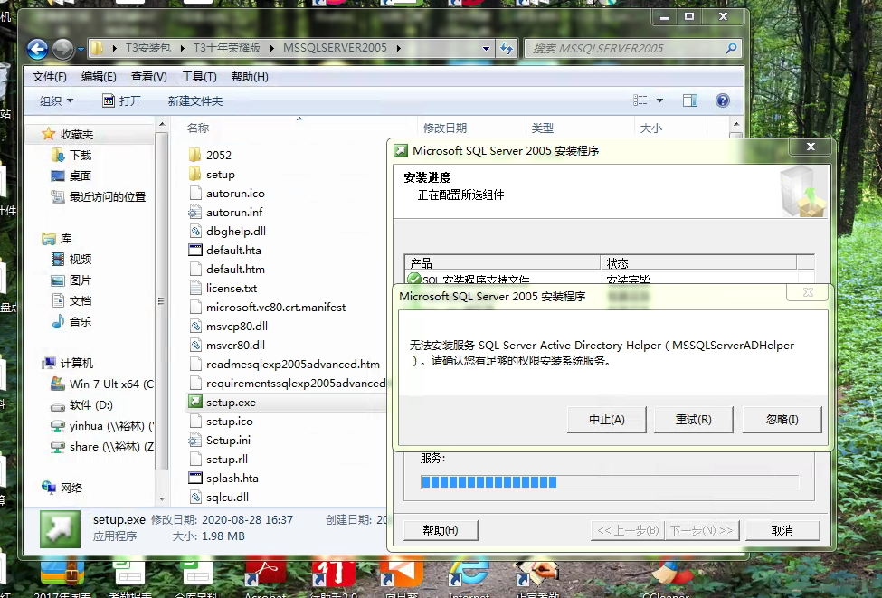Image resolution: width=882 pixels, height=598 pixels.
Task: Select the T3安装包 breadcrumb segment
Action: click(x=148, y=48)
